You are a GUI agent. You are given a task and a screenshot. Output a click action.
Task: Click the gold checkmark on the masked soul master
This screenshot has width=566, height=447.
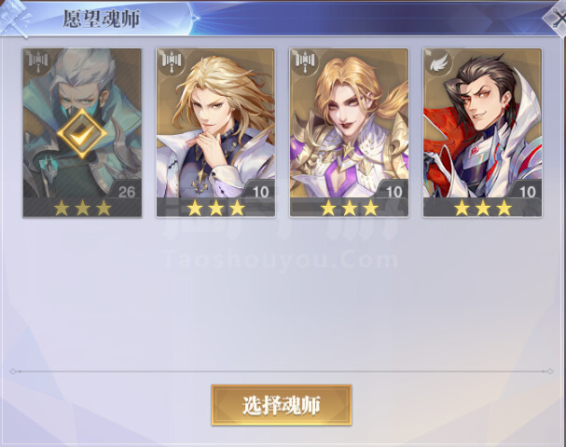(x=82, y=133)
